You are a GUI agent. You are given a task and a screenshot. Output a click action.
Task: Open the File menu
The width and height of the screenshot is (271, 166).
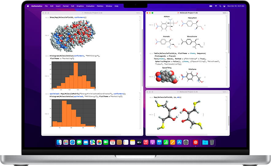(46, 6)
